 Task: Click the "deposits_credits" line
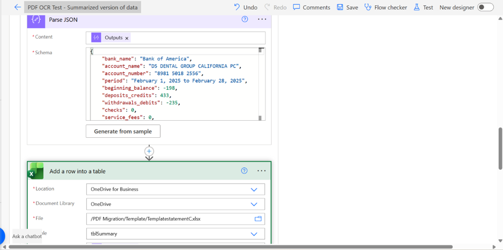pyautogui.click(x=136, y=96)
